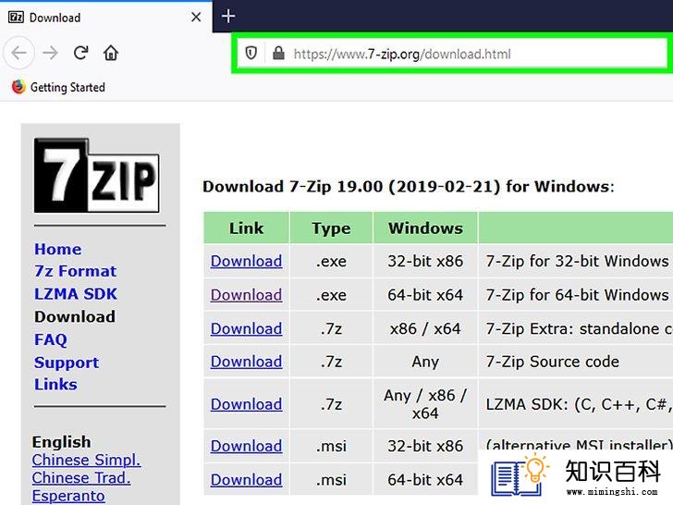Download the 32-bit x86 .msi installer

point(246,446)
